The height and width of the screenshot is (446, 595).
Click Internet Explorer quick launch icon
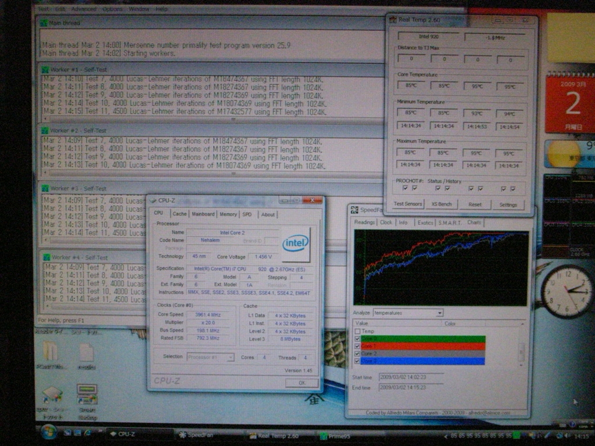pyautogui.click(x=88, y=433)
